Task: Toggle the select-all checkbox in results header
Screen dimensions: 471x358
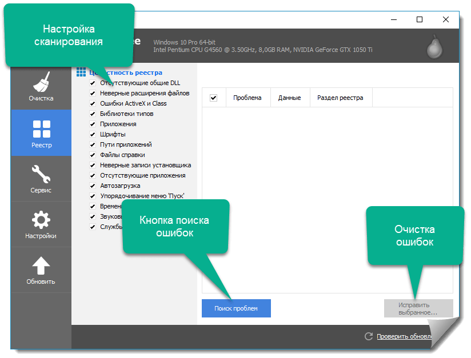Action: [x=214, y=98]
